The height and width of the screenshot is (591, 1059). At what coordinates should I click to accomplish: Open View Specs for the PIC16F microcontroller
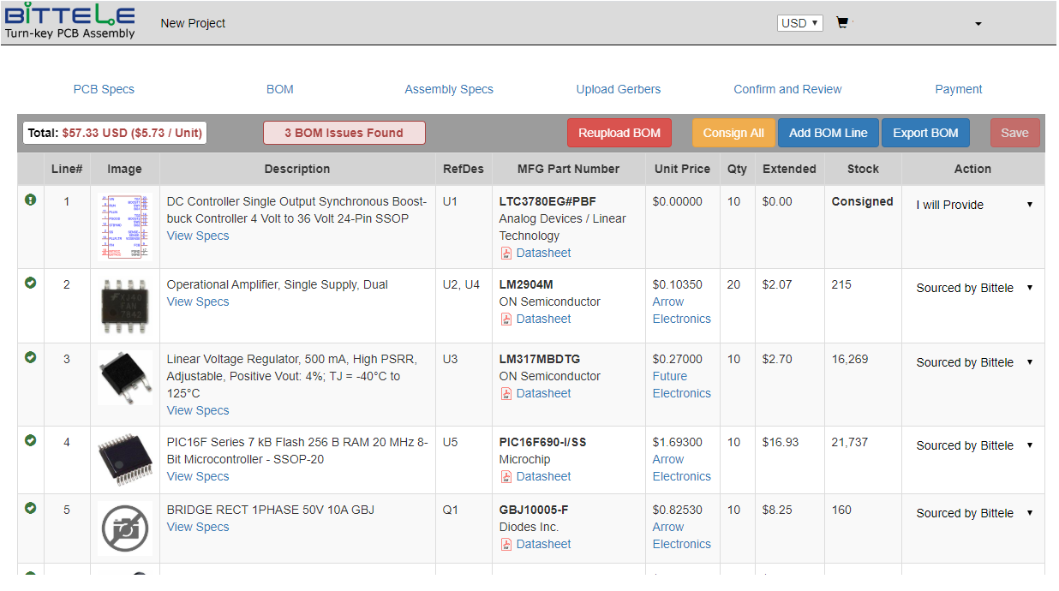pos(198,476)
